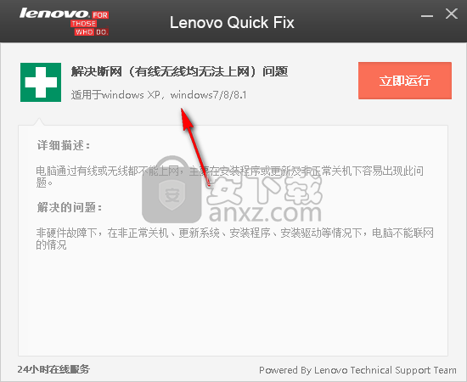
Task: Run the fix with the 立即运行 button
Action: [405, 81]
